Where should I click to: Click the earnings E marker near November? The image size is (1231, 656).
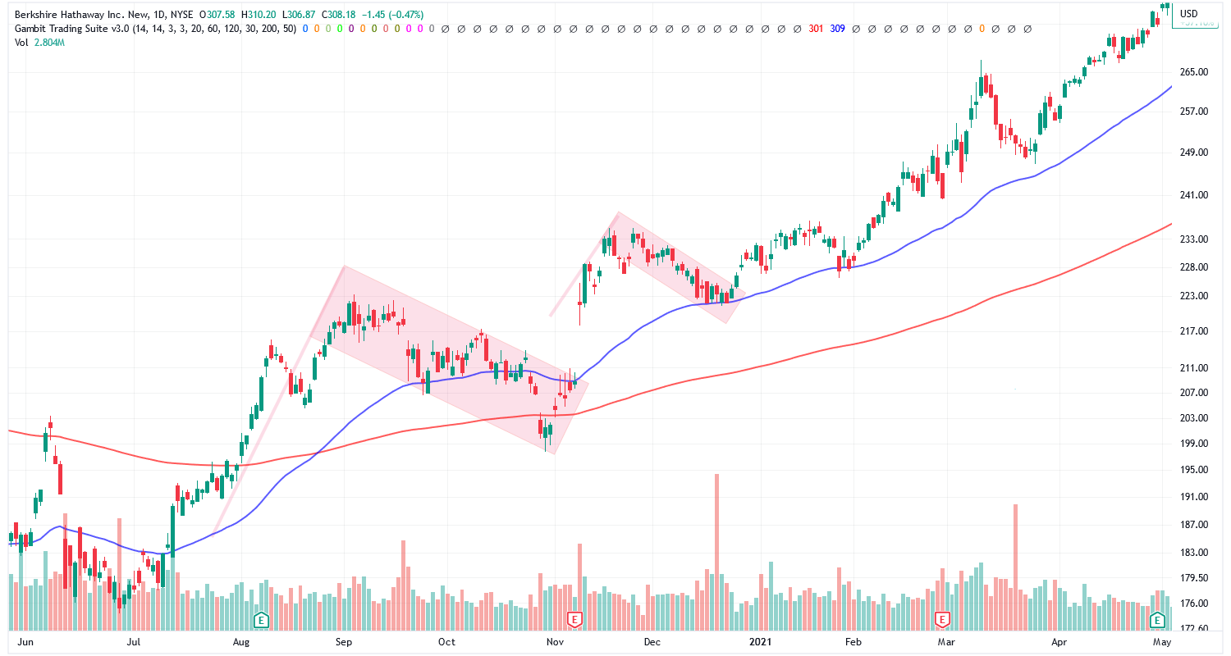pos(574,619)
